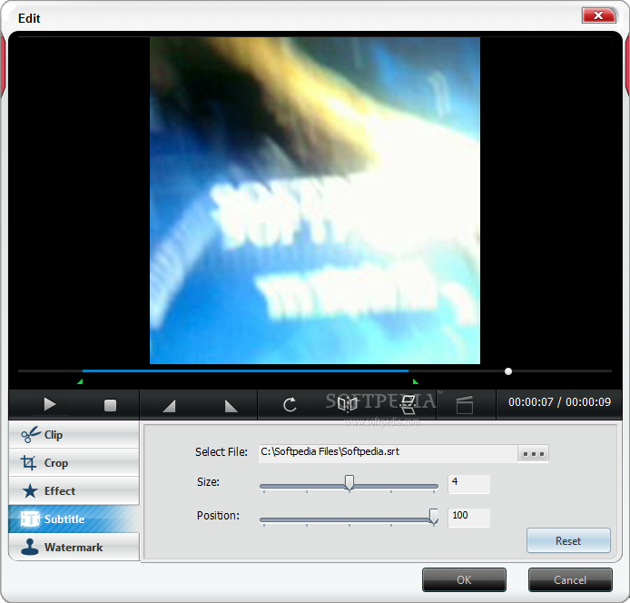Open the Watermark tab
Image resolution: width=630 pixels, height=603 pixels.
coord(74,547)
